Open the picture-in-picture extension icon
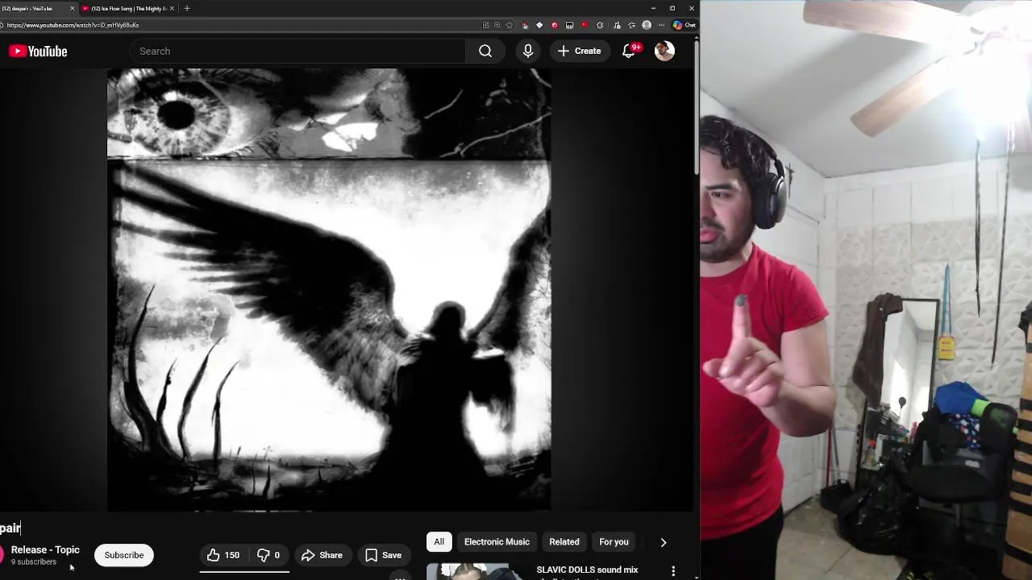Screen dimensions: 1032x580 pyautogui.click(x=569, y=25)
